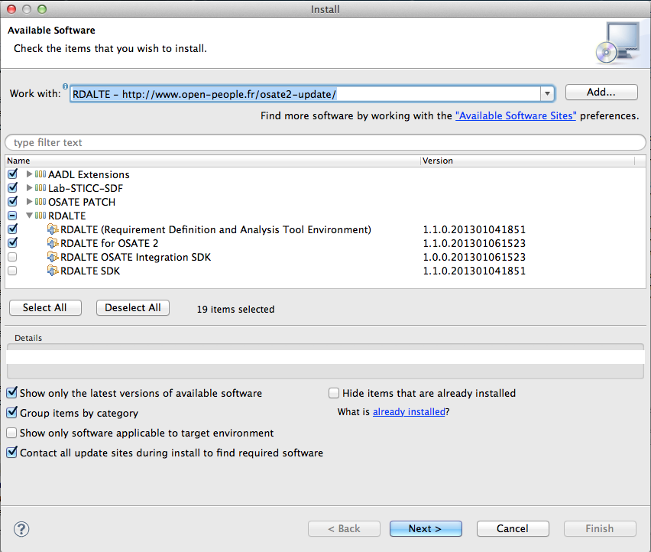
Task: Uncheck the Lab-STICC-SDF checkbox
Action: (x=12, y=187)
